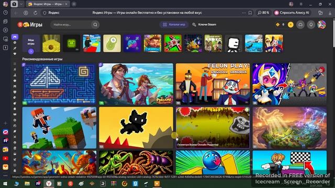The height and width of the screenshot is (188, 335).
Task: Open the black pixel cat game card
Action: (136, 127)
